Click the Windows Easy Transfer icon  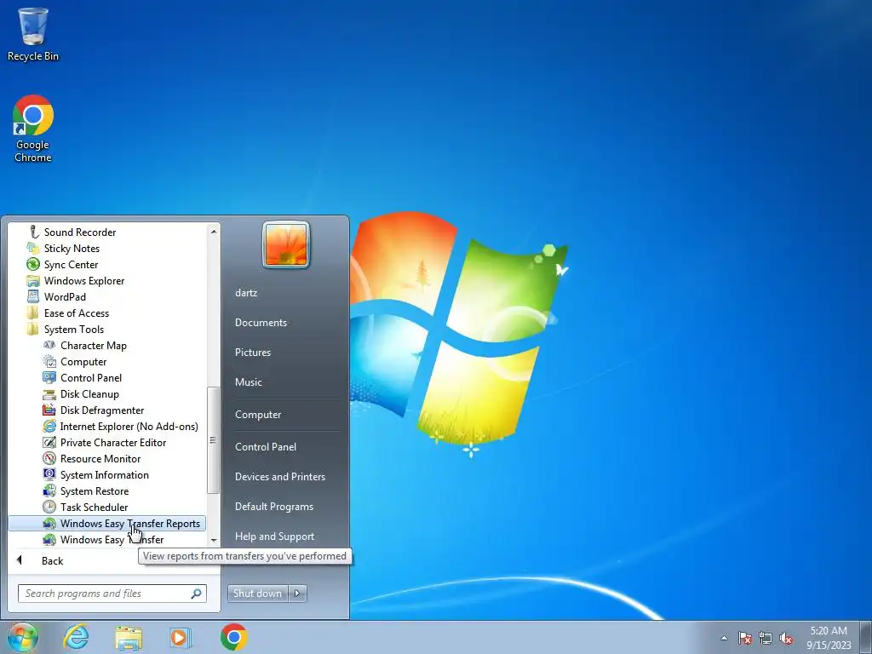coord(49,539)
